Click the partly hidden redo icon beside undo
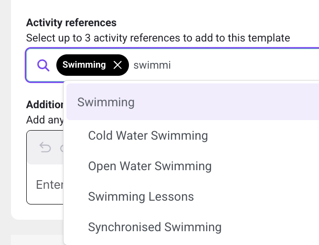 (62, 148)
